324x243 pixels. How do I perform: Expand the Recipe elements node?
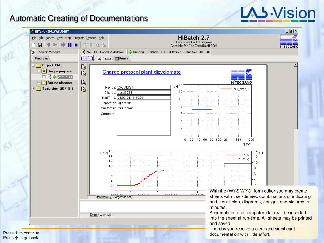[x=39, y=83]
